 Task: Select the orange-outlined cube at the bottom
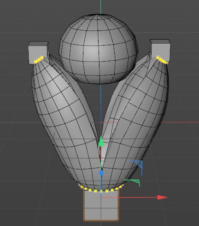click(x=101, y=205)
